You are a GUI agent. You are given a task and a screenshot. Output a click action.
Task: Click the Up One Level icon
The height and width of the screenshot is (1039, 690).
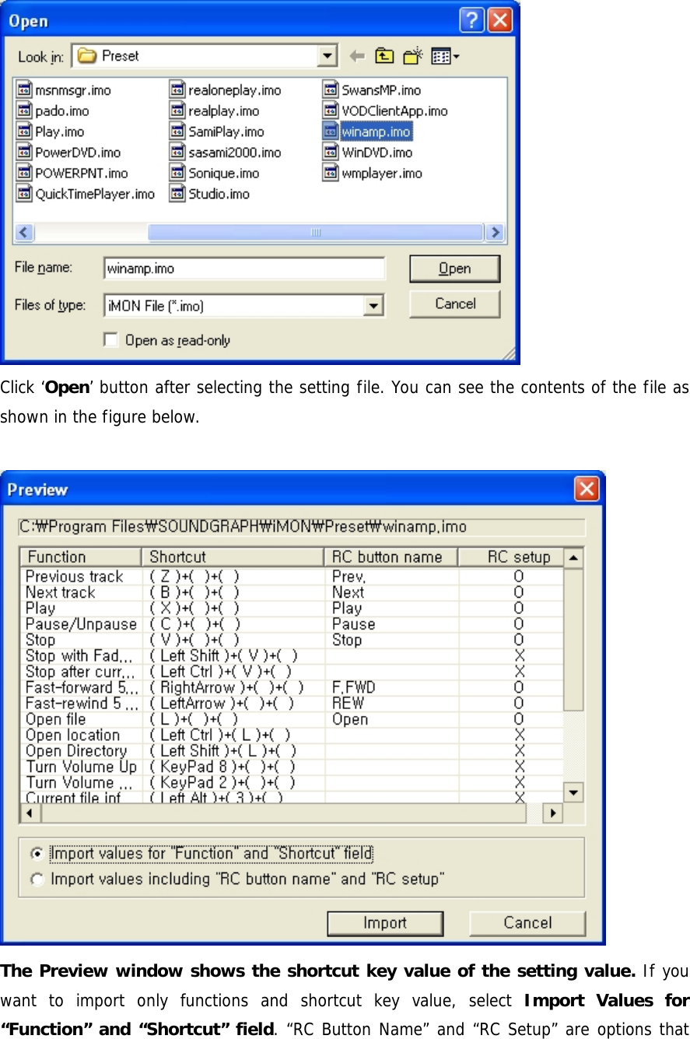click(384, 55)
